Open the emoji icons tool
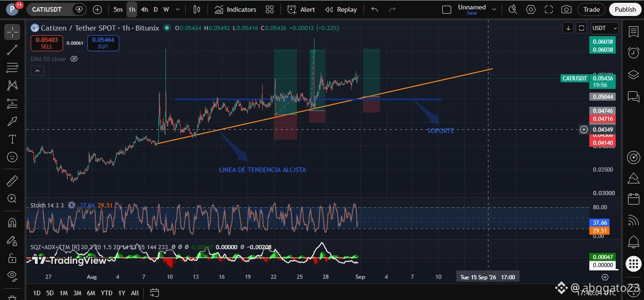Viewport: 644px width, 300px height. coord(12,157)
